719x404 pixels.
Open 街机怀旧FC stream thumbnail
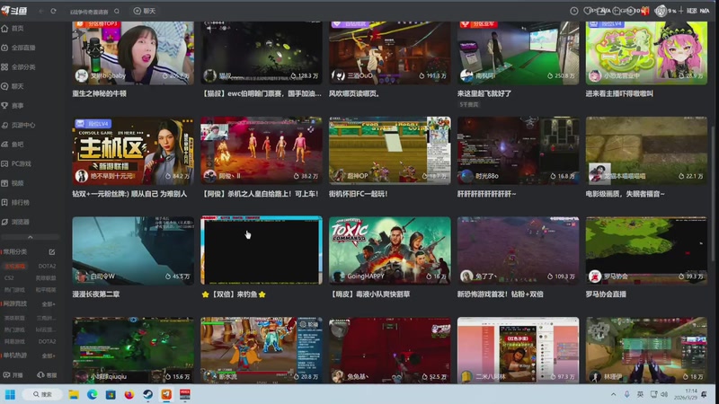pyautogui.click(x=390, y=151)
